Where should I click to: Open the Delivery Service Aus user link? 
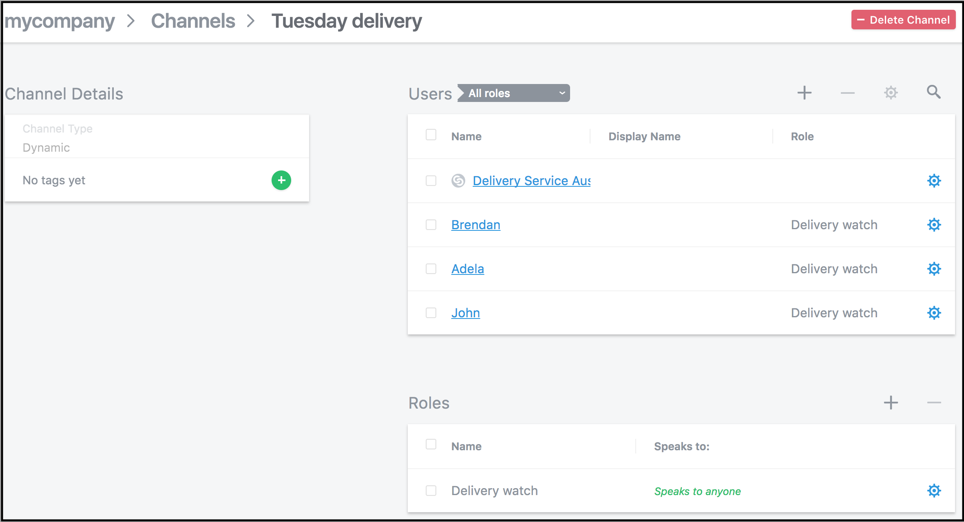click(531, 181)
